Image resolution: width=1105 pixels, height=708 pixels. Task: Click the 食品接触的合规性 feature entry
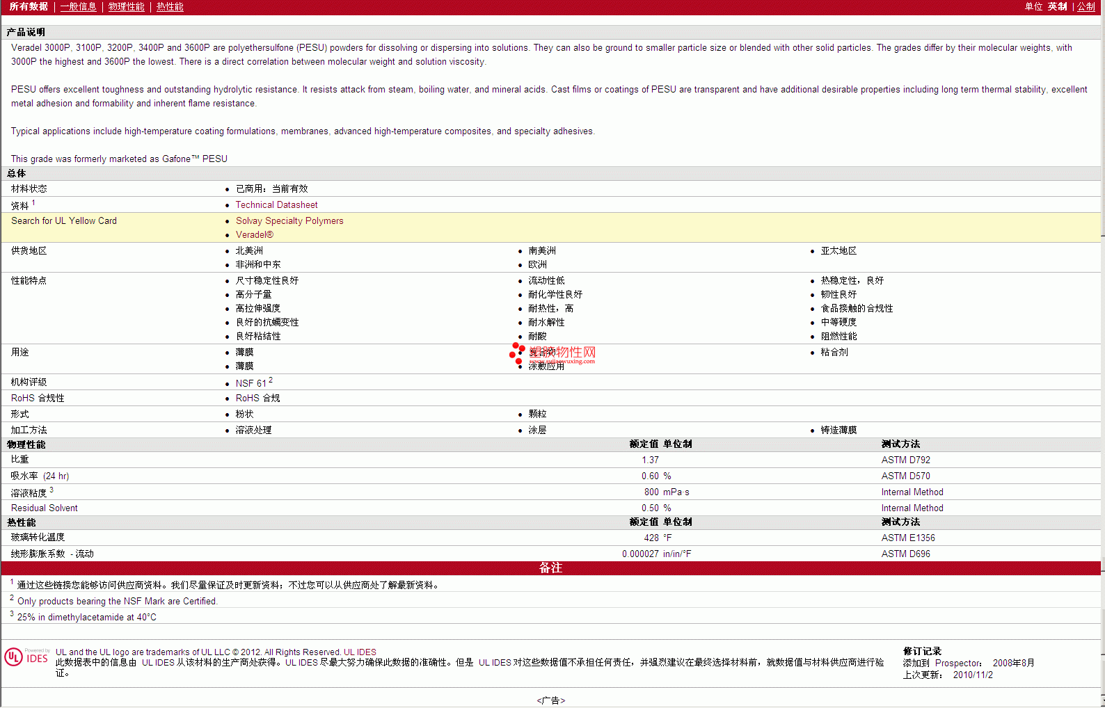857,308
